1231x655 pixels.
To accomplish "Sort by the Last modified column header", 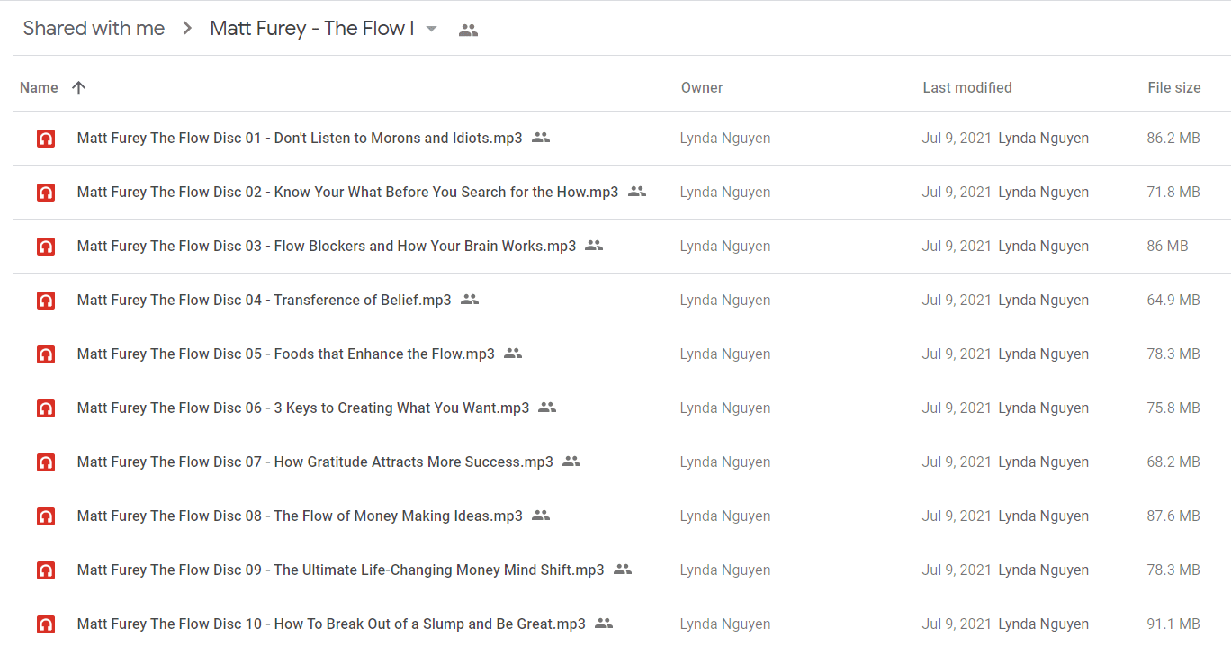I will point(967,87).
